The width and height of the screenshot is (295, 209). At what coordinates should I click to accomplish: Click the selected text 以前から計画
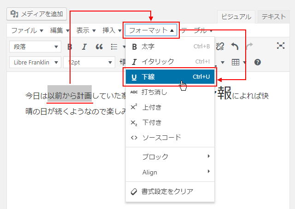pos(70,96)
